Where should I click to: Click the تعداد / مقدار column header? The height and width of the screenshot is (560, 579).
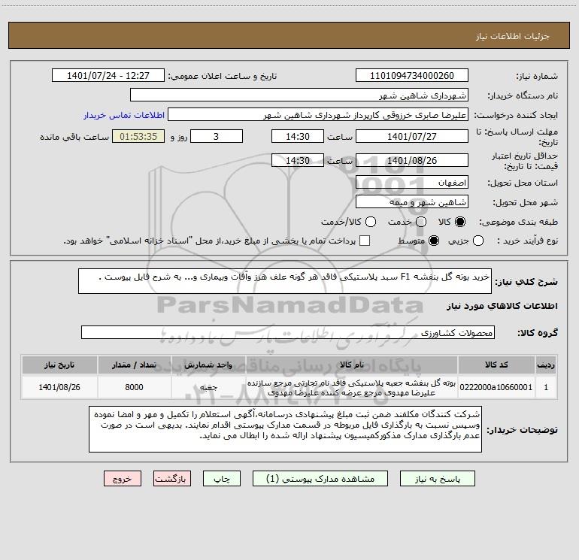(134, 365)
